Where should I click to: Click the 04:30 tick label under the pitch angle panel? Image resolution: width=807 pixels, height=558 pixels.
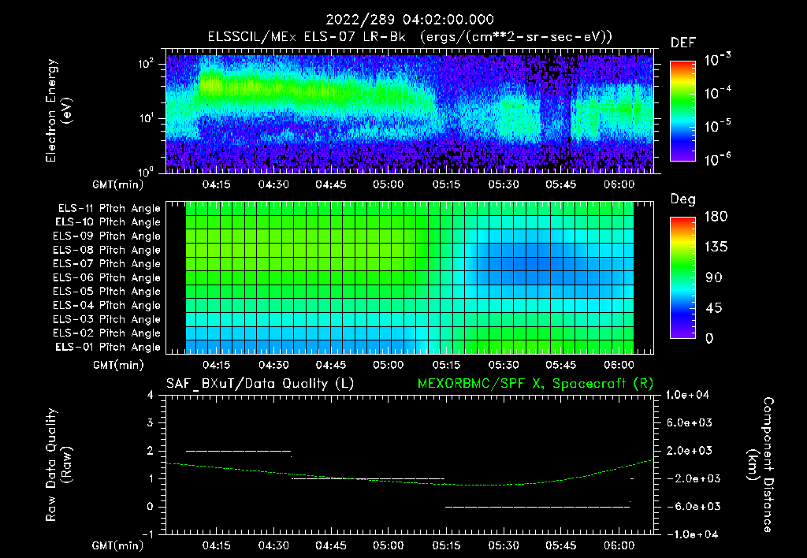tap(273, 365)
